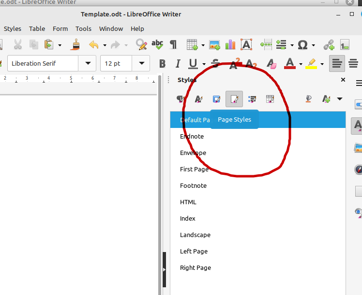Toggle Strikethrough formatting
Viewport: 362px width, 295px height.
click(215, 63)
